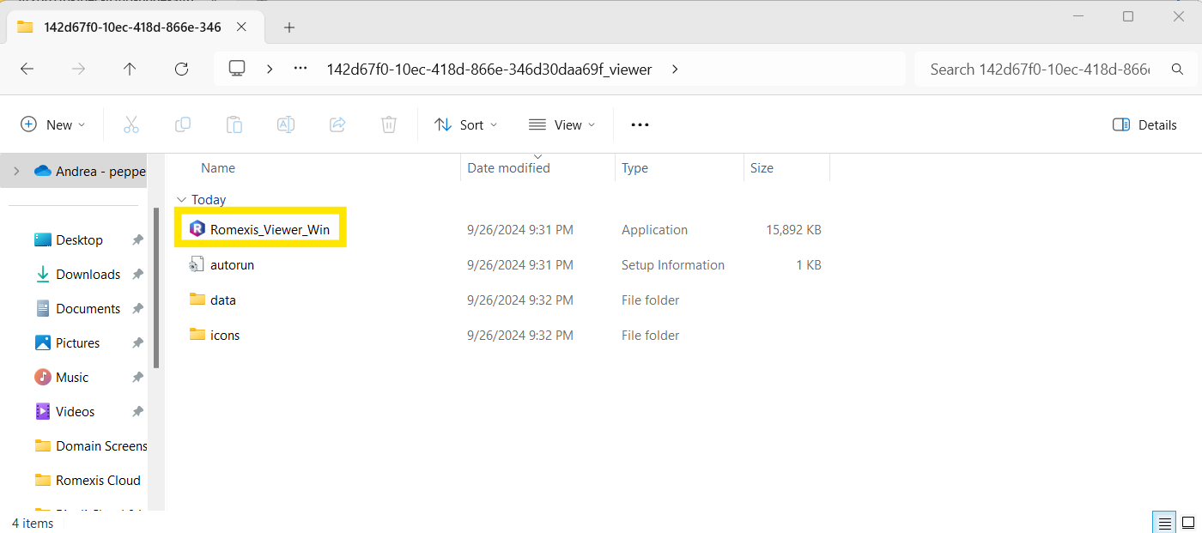This screenshot has height=533, width=1202.
Task: Open Documents in the navigation pane
Action: tap(88, 309)
